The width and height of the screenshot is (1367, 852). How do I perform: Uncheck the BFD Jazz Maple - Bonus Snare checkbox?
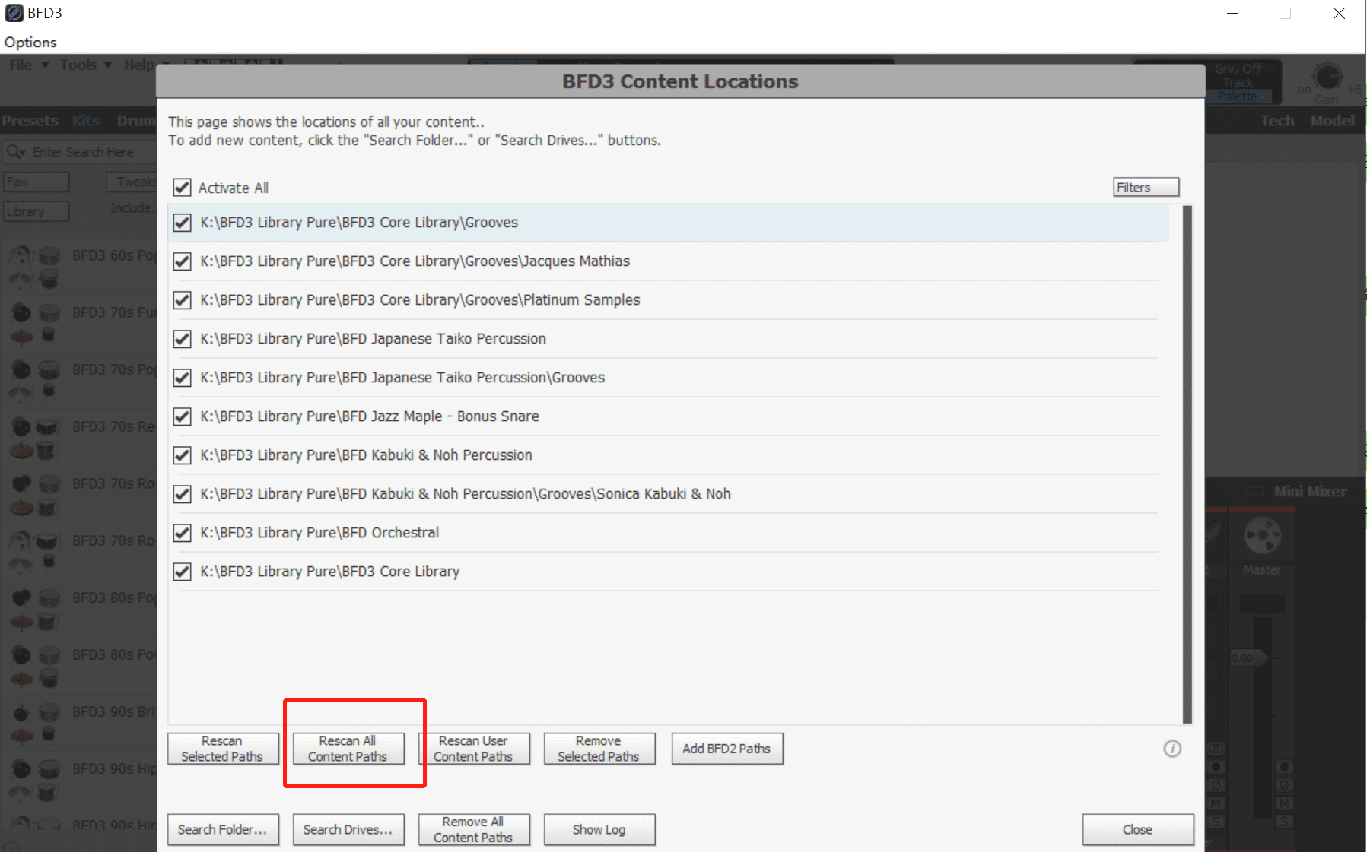pyautogui.click(x=182, y=416)
